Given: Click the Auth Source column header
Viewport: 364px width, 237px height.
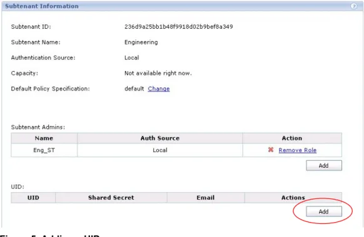Looking at the screenshot, I should (x=160, y=138).
